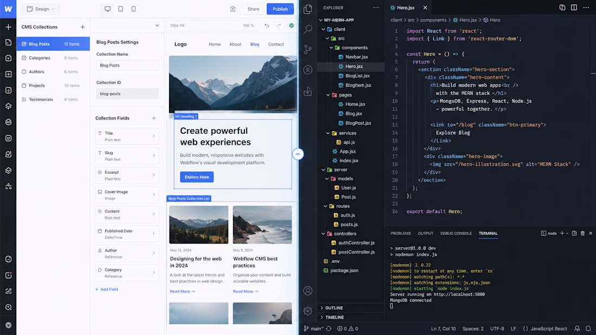Select the Authors collection

point(53,72)
